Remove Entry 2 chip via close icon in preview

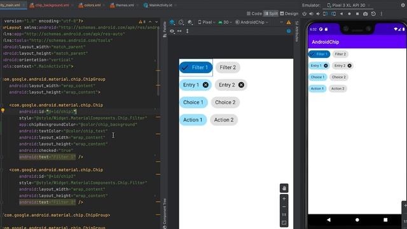[241, 85]
